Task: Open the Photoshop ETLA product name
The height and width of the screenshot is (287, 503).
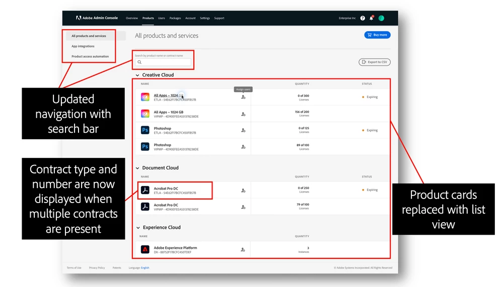Action: click(x=162, y=129)
